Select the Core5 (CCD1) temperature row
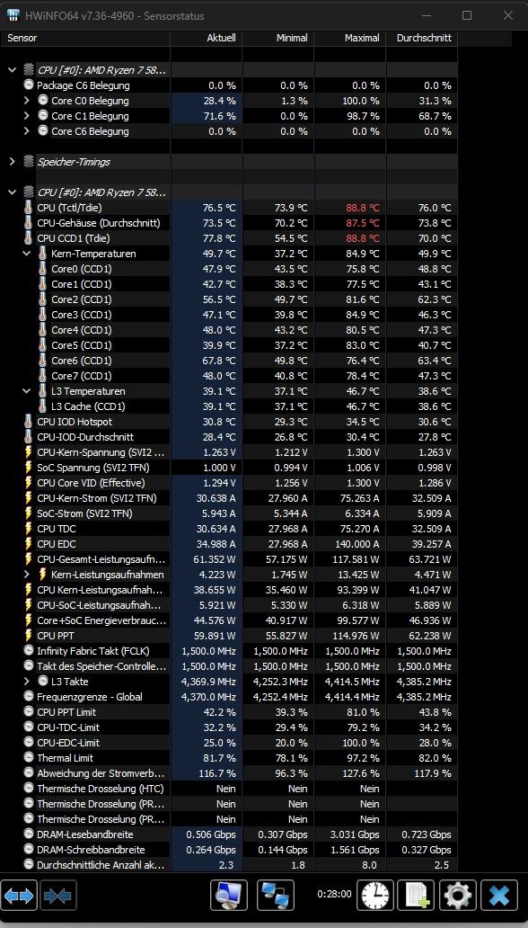 point(229,345)
